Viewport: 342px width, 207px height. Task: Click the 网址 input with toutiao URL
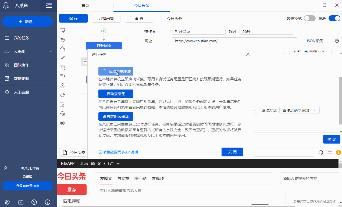(x=234, y=41)
